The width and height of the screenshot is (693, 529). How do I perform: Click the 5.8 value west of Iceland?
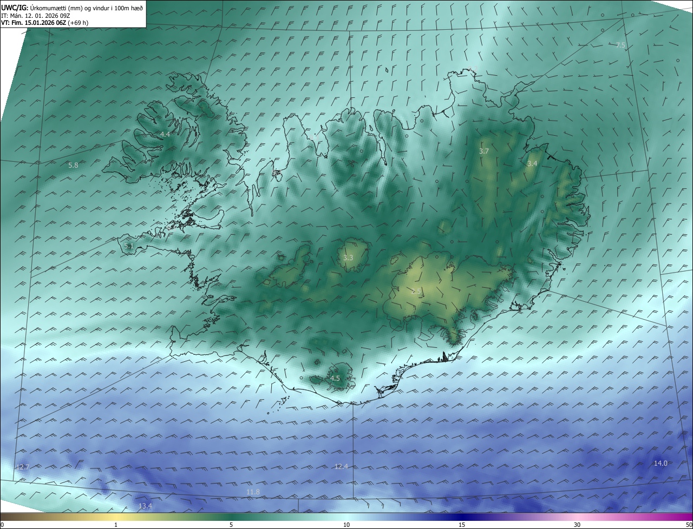tap(73, 165)
